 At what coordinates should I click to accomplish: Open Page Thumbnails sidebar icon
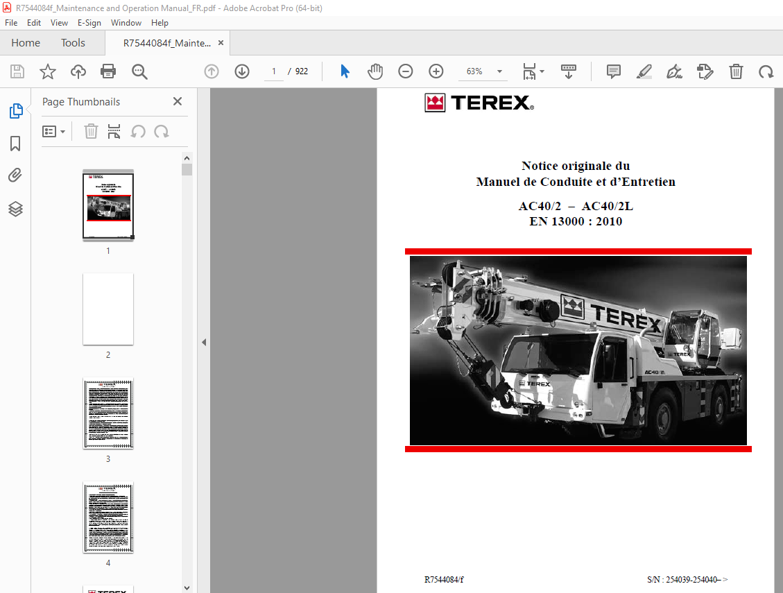coord(15,111)
